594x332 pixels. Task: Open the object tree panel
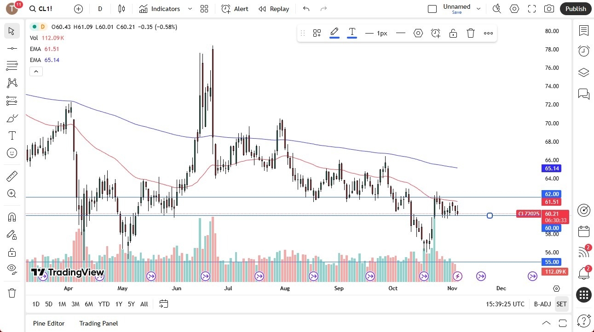tap(584, 72)
